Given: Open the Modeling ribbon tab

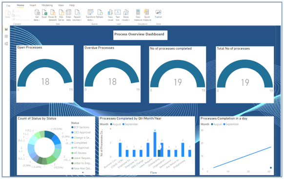Looking at the screenshot, I should pos(47,5).
